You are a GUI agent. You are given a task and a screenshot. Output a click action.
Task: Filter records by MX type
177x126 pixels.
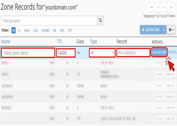point(55,30)
